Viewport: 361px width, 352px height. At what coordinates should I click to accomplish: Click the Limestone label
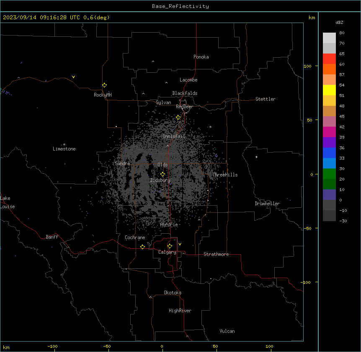(x=64, y=149)
